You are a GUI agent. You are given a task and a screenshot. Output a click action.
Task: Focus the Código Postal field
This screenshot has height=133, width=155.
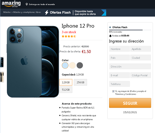pyautogui.click(x=140, y=75)
